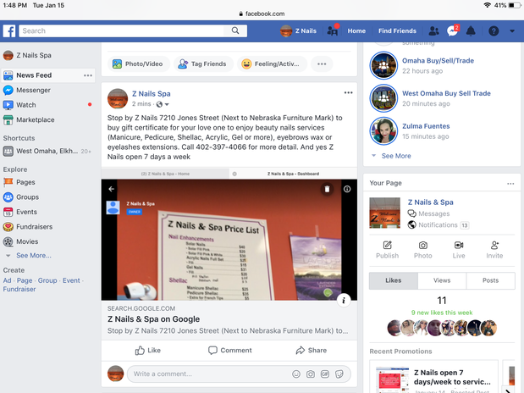Click the search magnifier icon
The width and height of the screenshot is (524, 393).
click(235, 30)
